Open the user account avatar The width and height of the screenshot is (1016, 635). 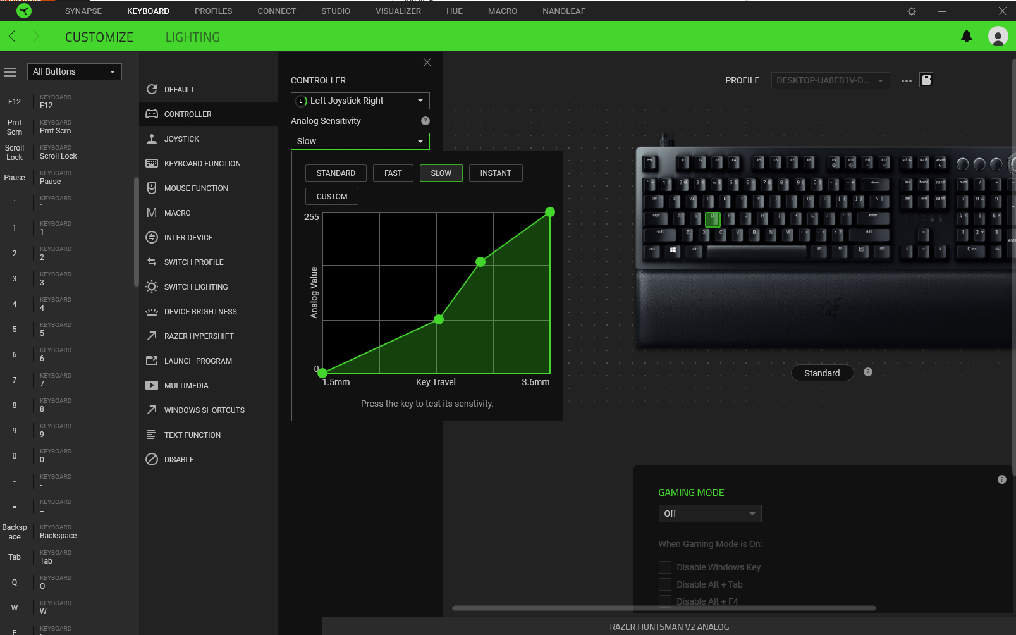point(998,37)
